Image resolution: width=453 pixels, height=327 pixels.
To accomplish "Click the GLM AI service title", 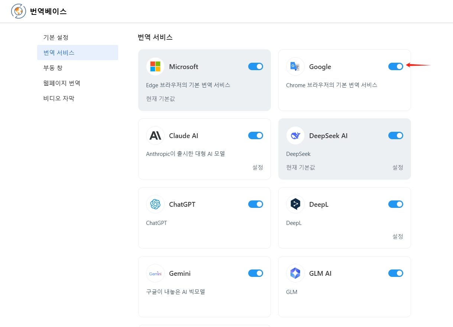I will pyautogui.click(x=320, y=274).
